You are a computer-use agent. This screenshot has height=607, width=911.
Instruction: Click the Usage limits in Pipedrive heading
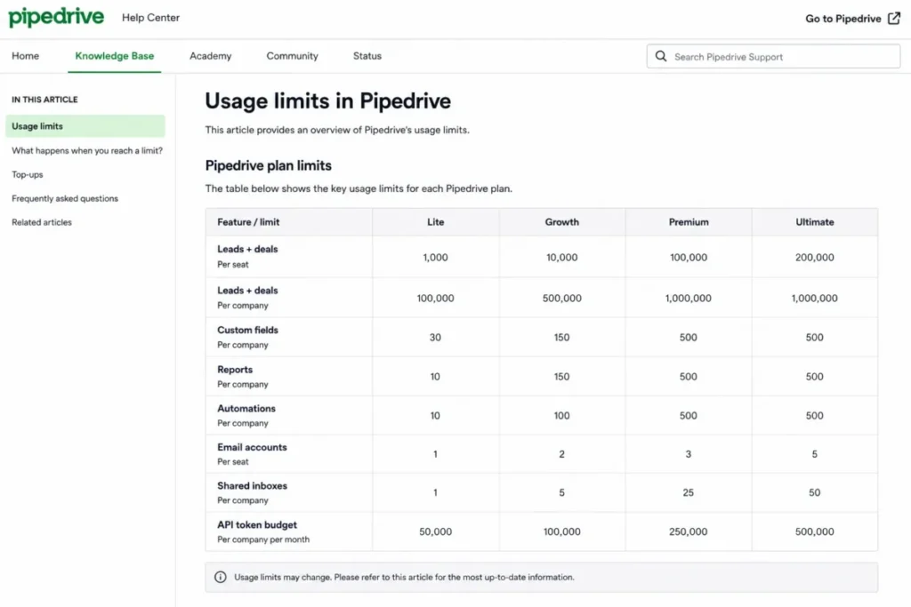(x=327, y=100)
